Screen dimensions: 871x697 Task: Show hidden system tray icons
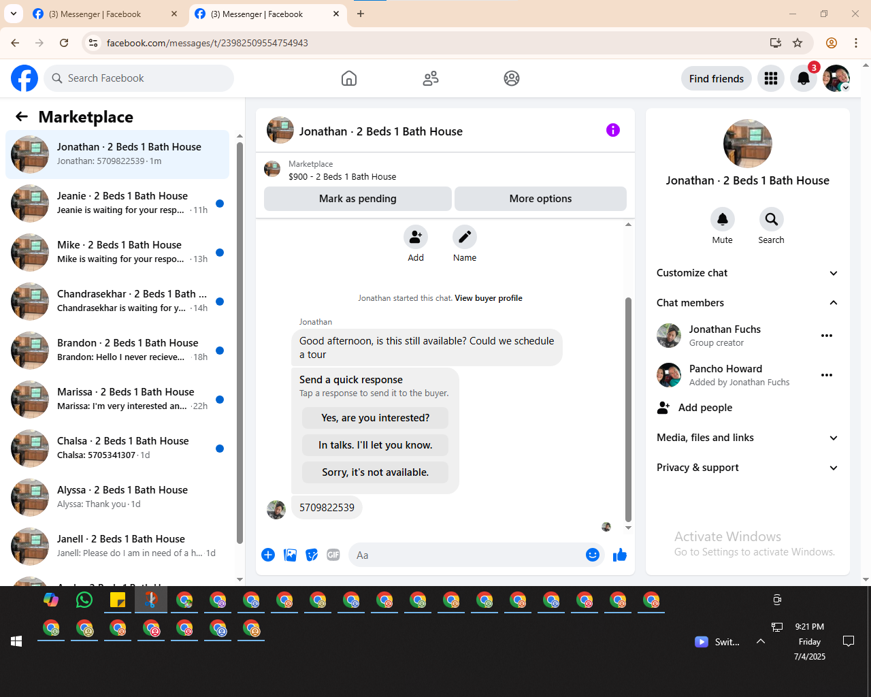(761, 641)
